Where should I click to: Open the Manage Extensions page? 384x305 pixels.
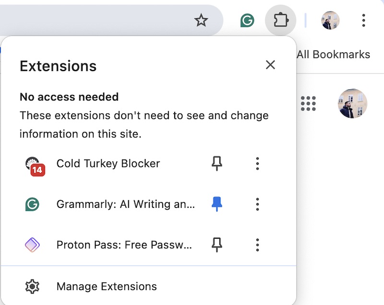pos(107,286)
